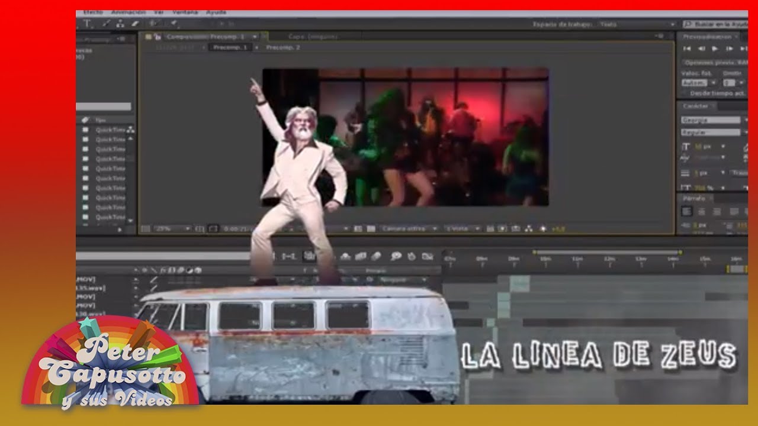Select the Eraser tool
This screenshot has height=426, width=758.
click(x=135, y=24)
